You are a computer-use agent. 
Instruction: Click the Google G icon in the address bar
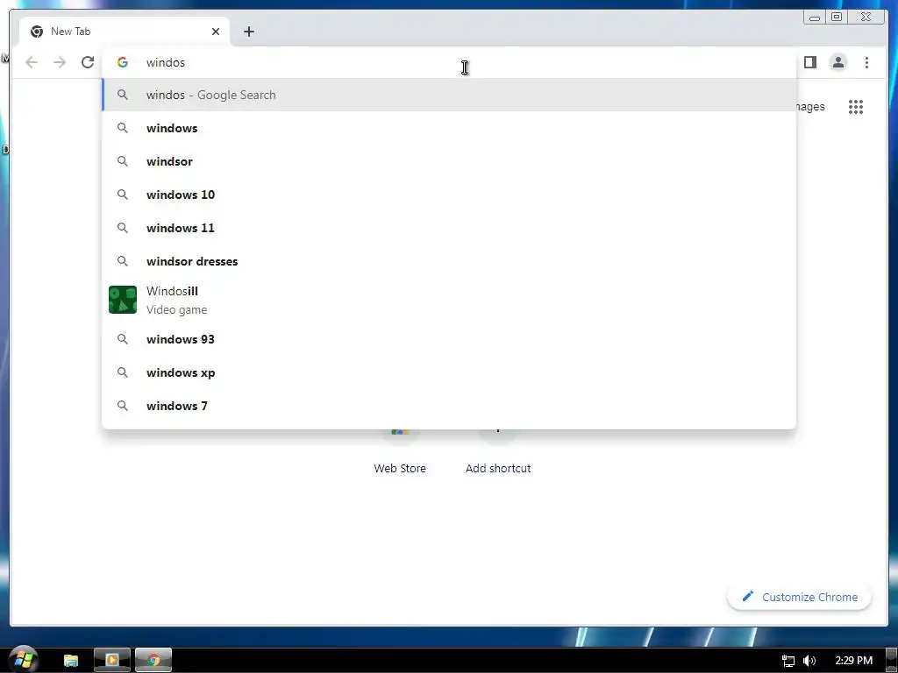tap(123, 62)
